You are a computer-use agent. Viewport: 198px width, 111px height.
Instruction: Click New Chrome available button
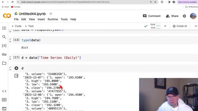pos(187,2)
